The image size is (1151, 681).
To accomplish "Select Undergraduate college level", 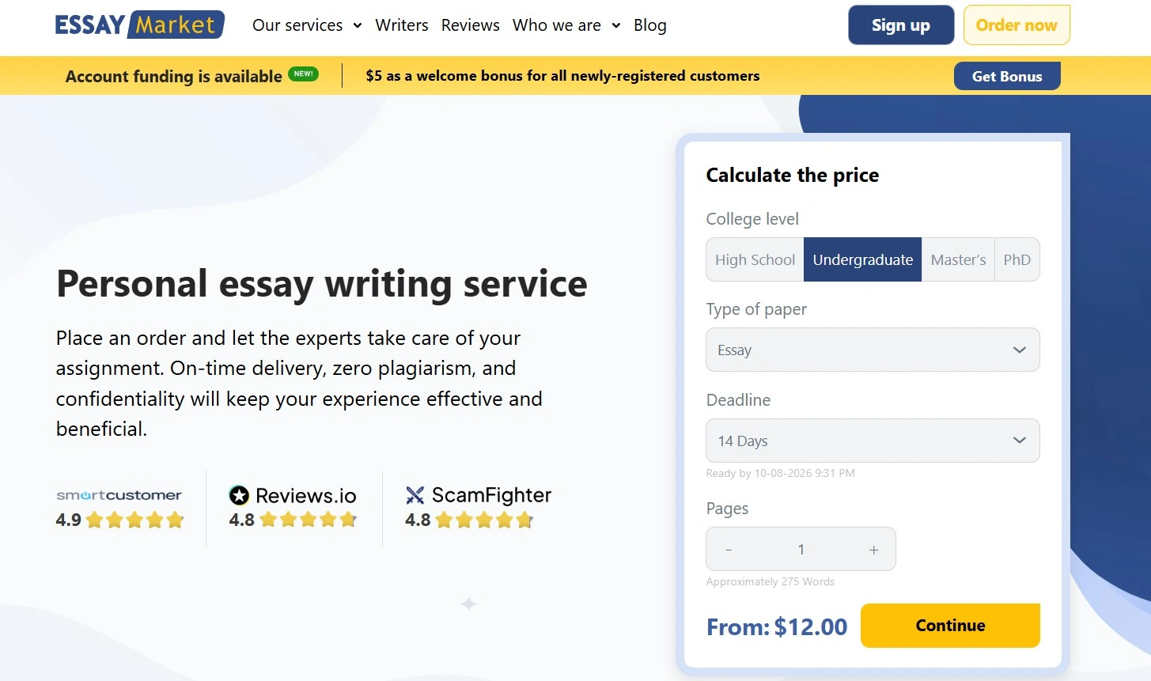I will (863, 259).
